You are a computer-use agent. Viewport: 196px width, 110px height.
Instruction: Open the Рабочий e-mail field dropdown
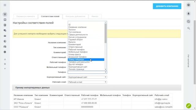tap(87, 82)
